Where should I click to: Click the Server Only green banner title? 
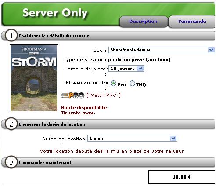(x=55, y=13)
